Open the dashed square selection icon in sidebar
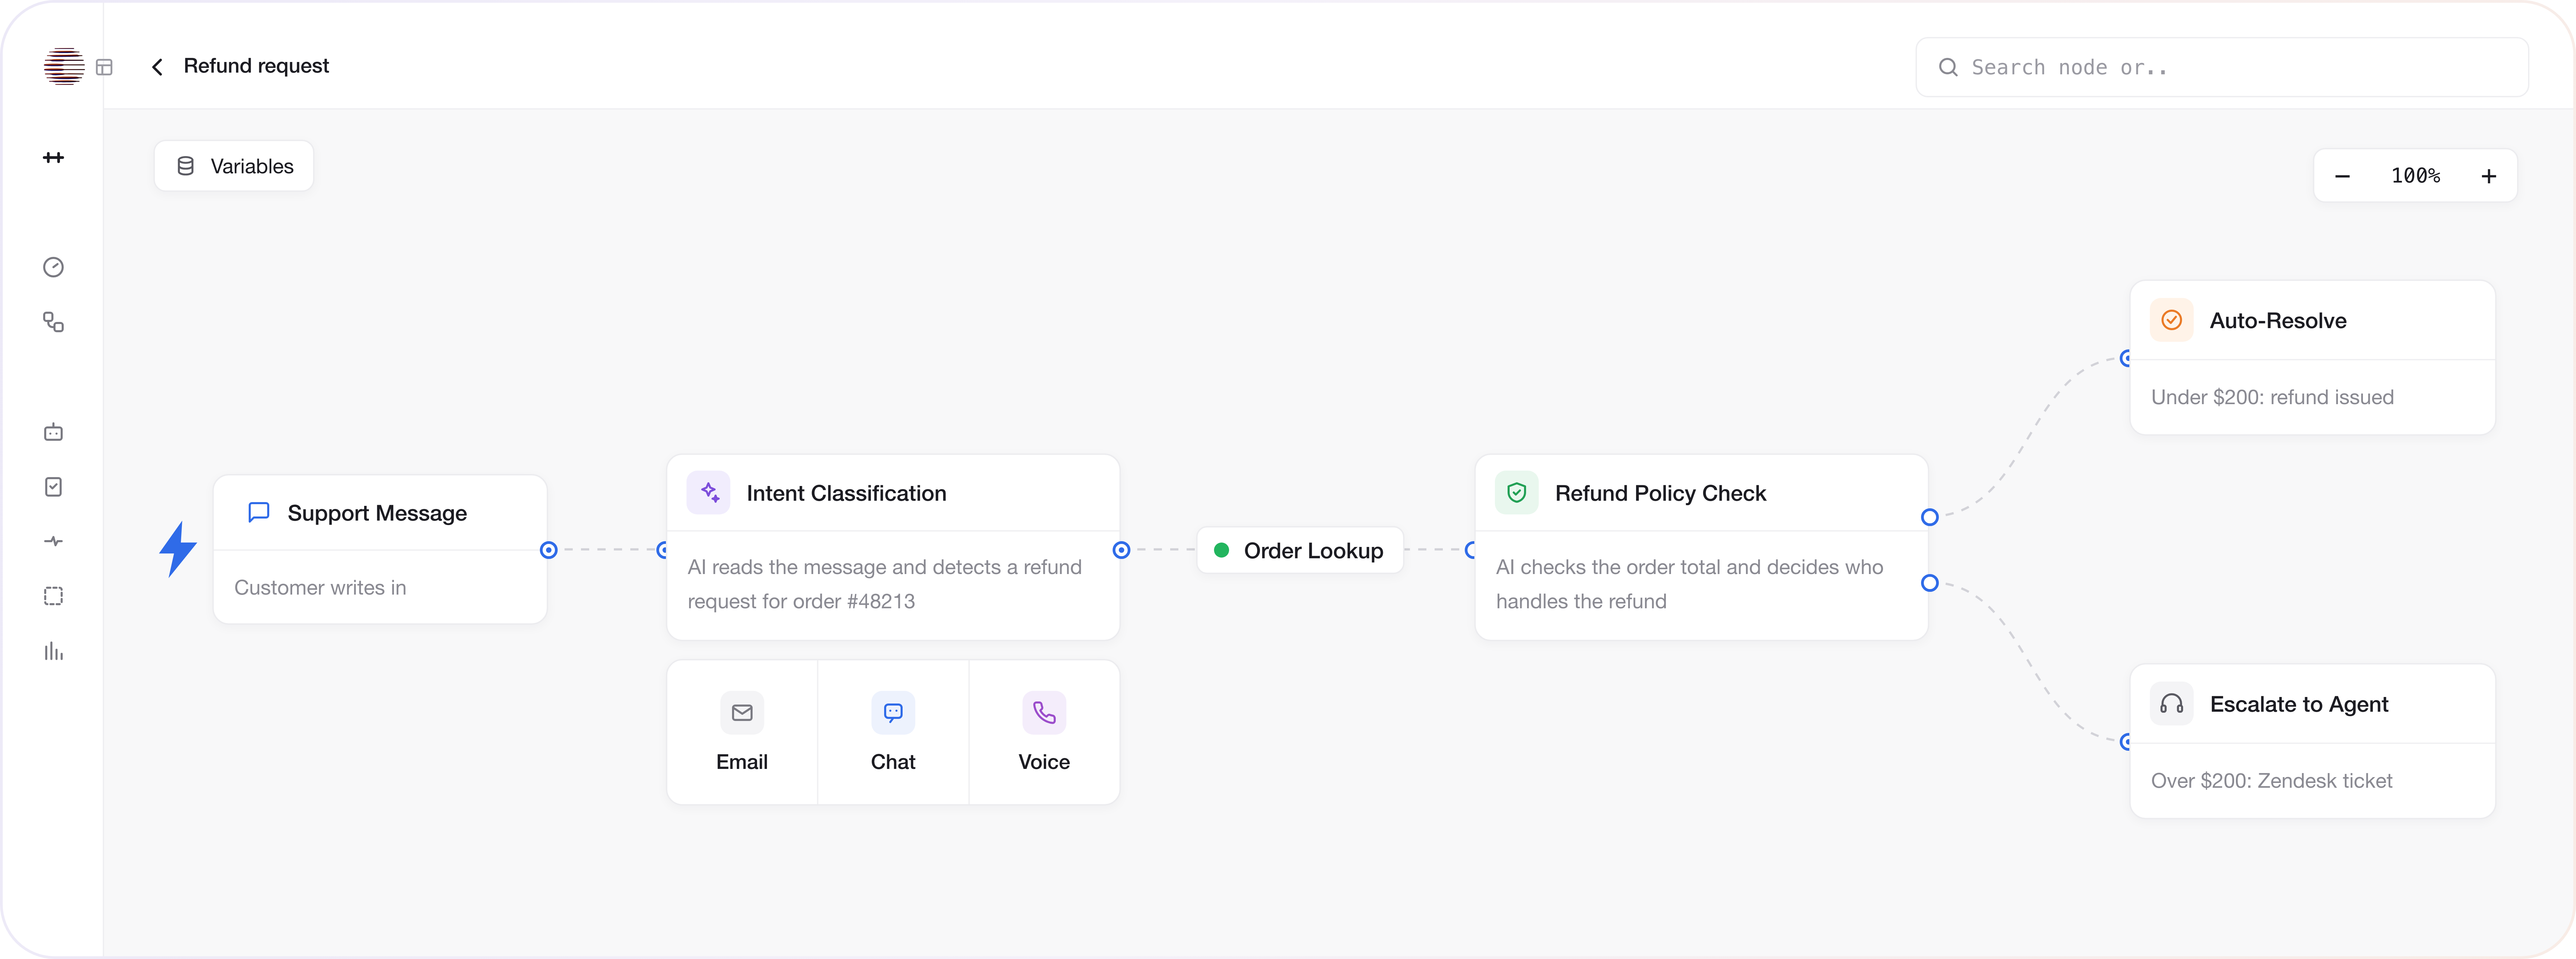 (54, 596)
